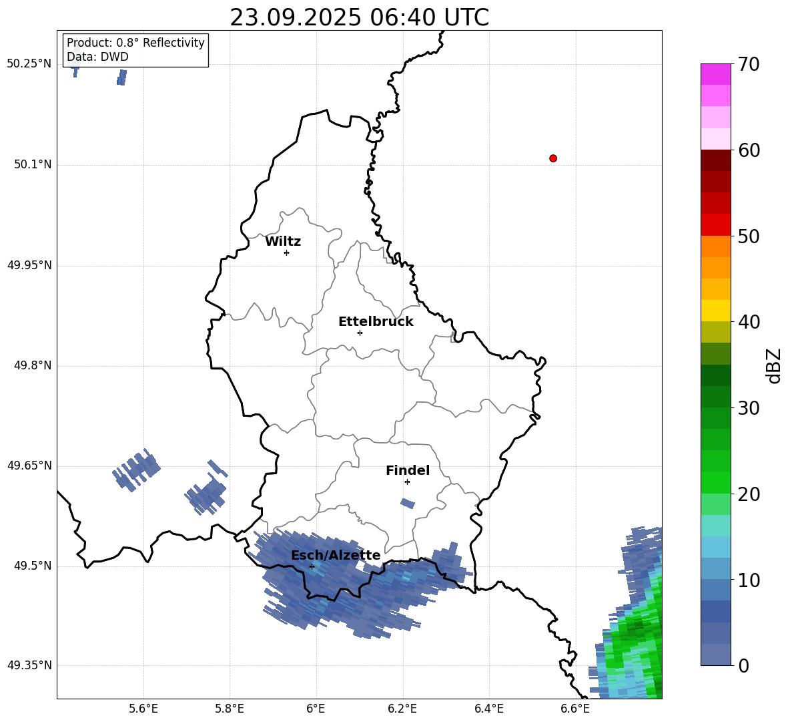The width and height of the screenshot is (790, 722).
Task: Select the Esch/Alzette city label
Action: pyautogui.click(x=336, y=555)
